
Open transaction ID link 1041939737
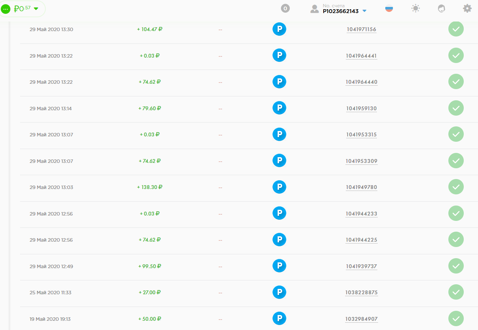click(x=361, y=266)
